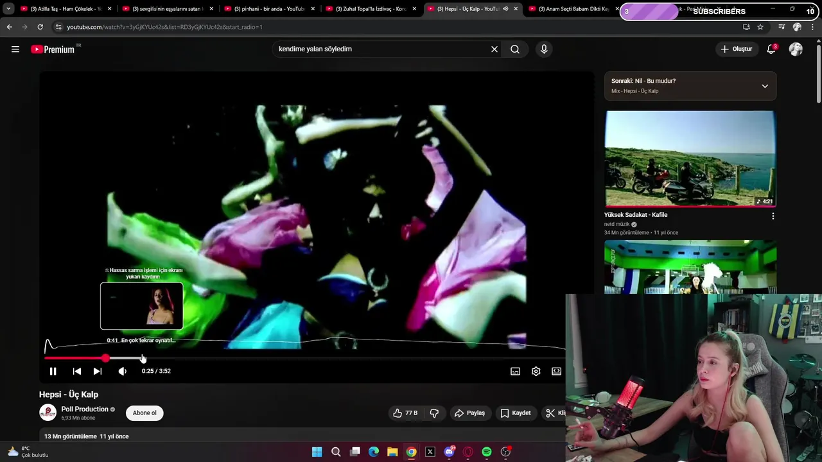Screen dimensions: 822x462
Task: Dislike the Hepsi - Üç Kalp video
Action: (x=434, y=413)
